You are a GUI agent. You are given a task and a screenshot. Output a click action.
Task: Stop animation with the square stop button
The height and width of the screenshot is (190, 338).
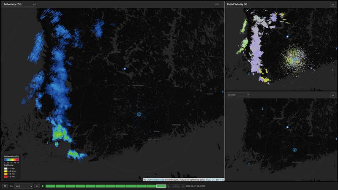click(x=37, y=186)
